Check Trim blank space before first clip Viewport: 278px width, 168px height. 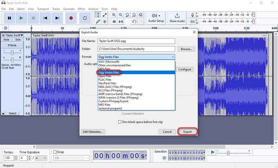coord(120,122)
